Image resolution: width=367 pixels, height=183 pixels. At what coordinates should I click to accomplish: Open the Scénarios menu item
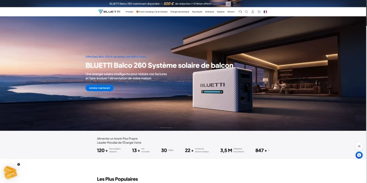point(210,12)
